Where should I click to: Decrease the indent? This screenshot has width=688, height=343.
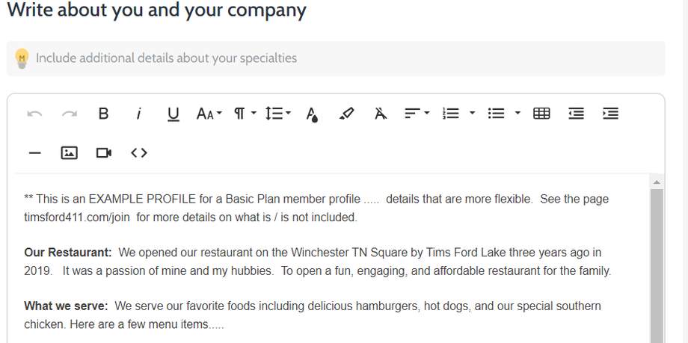pyautogui.click(x=576, y=114)
